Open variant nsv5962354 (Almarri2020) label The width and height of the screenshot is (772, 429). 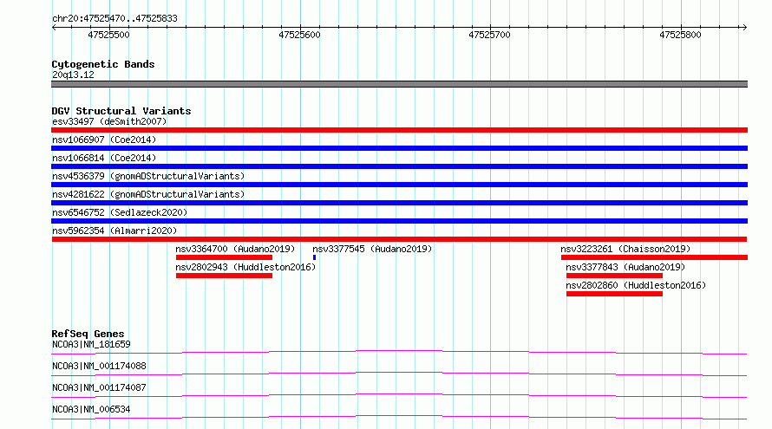click(x=114, y=231)
